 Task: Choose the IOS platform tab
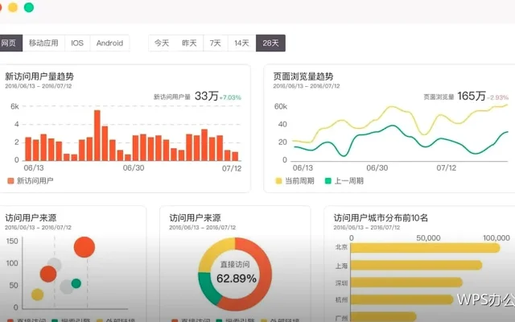point(77,43)
